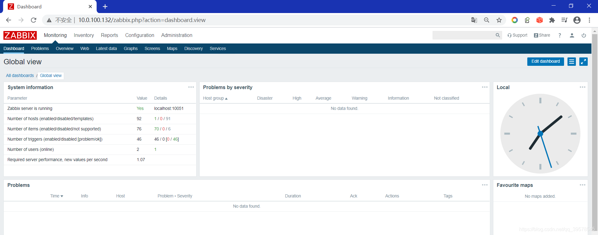The width and height of the screenshot is (598, 235).
Task: Select the Dashboard submenu tab
Action: tap(14, 48)
